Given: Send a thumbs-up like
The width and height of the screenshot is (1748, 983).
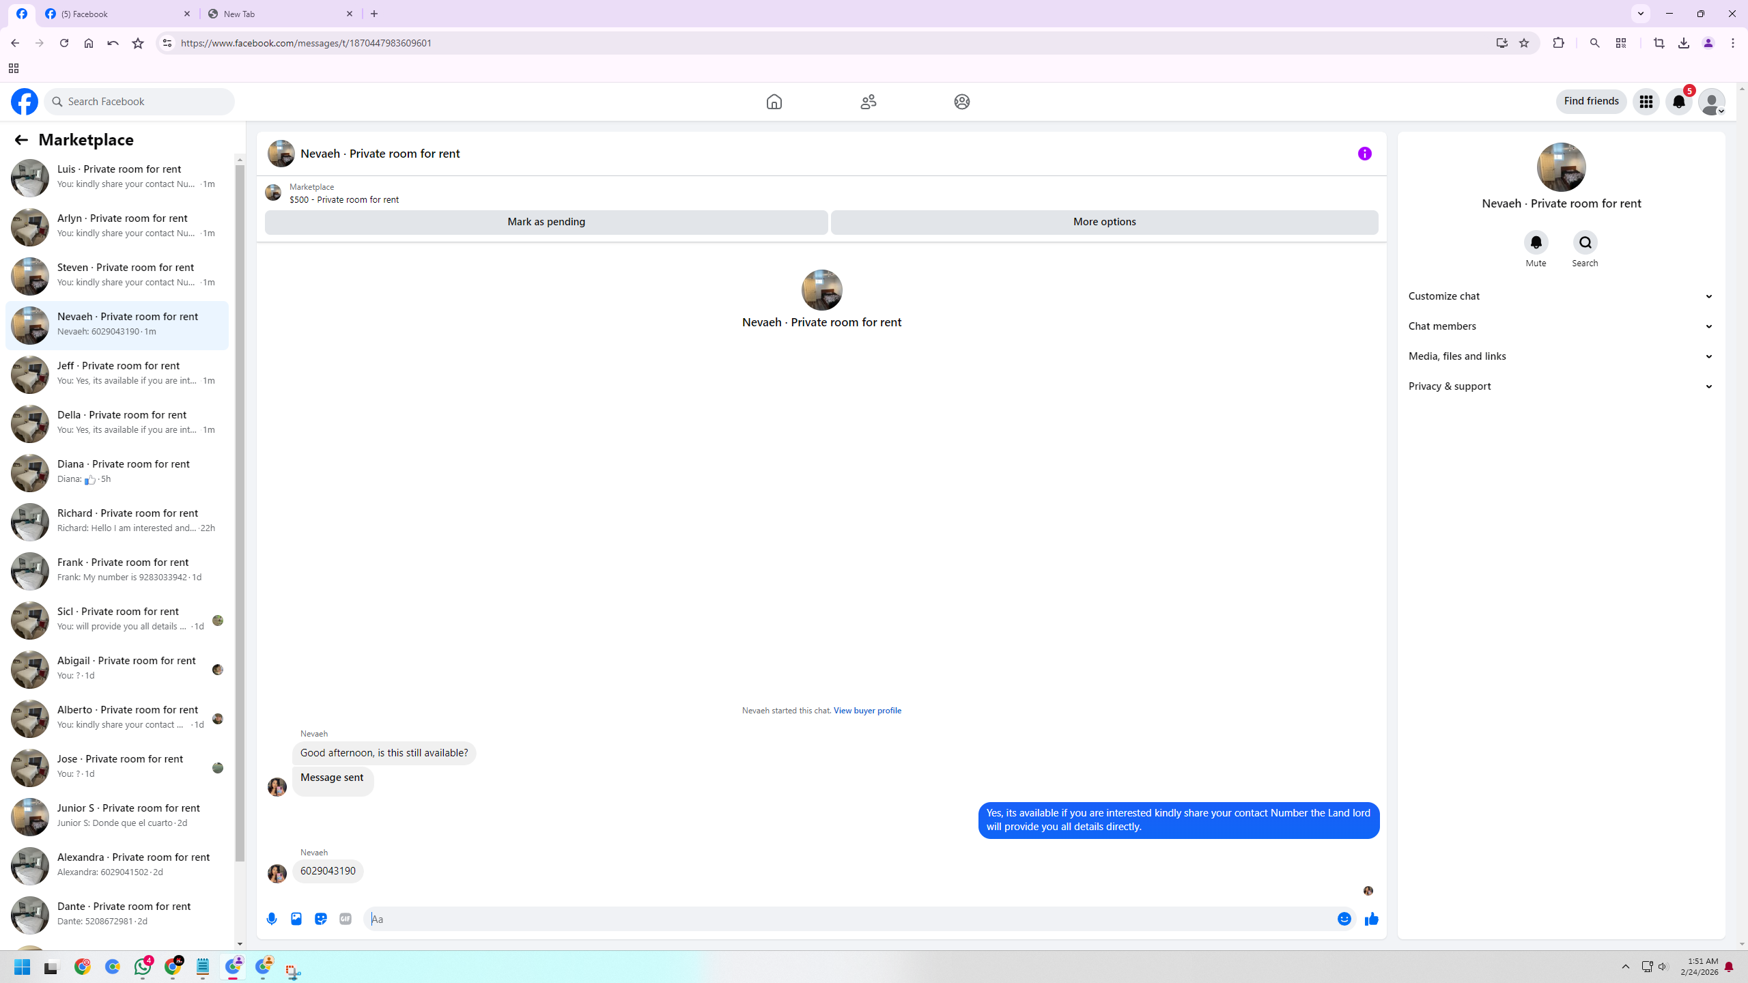Looking at the screenshot, I should pos(1371,919).
